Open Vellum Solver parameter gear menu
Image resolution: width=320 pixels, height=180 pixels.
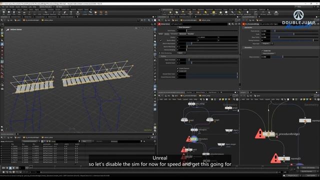pyautogui.click(x=229, y=24)
